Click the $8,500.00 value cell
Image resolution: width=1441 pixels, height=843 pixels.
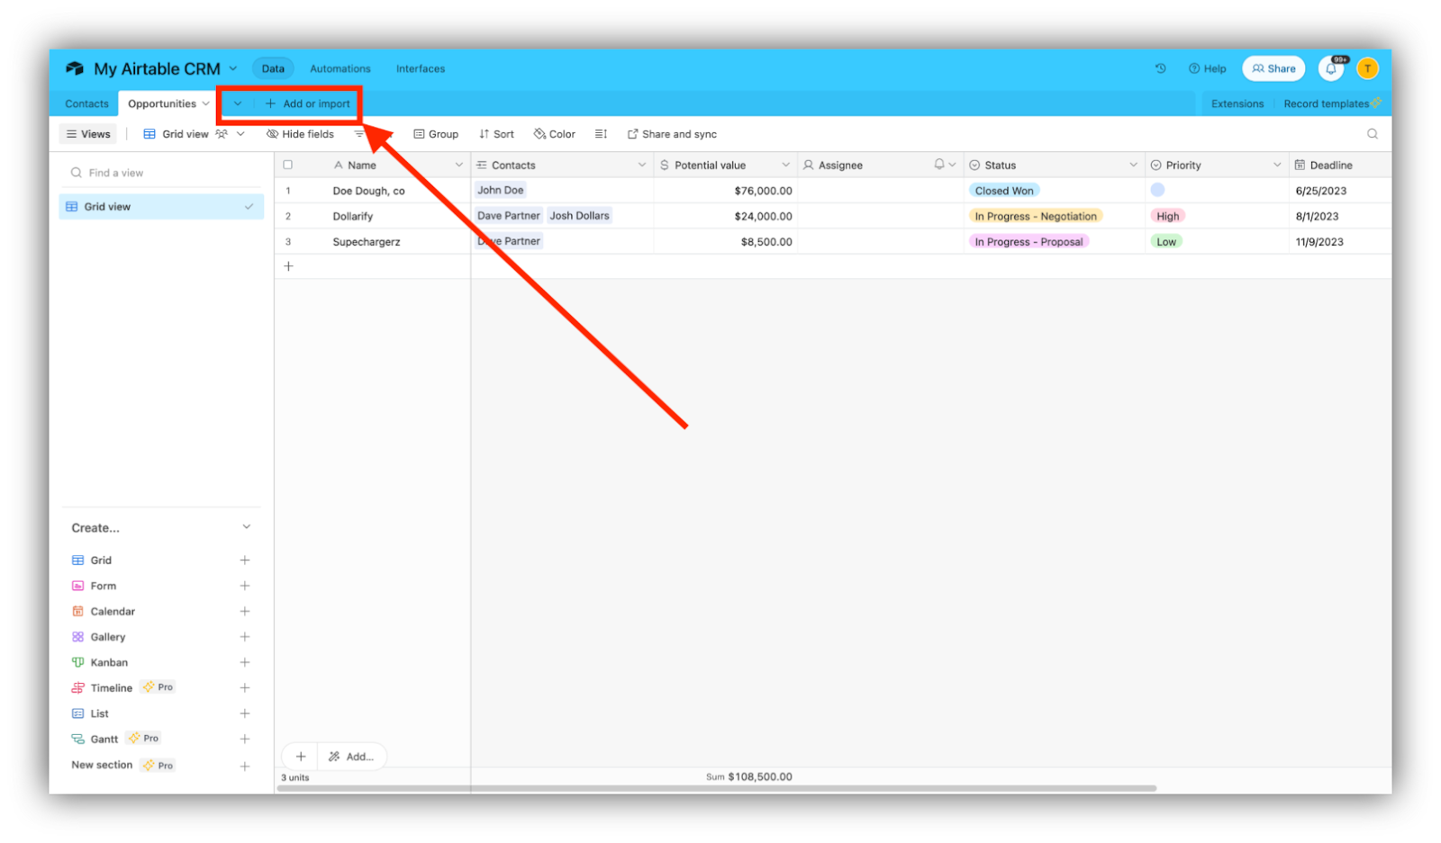pyautogui.click(x=725, y=241)
